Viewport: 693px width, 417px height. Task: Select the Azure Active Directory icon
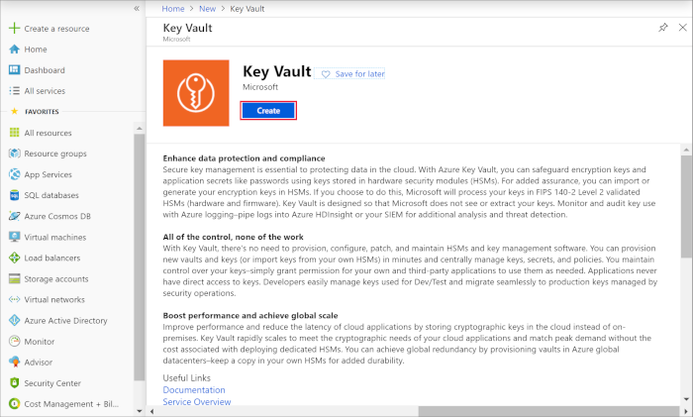[15, 320]
